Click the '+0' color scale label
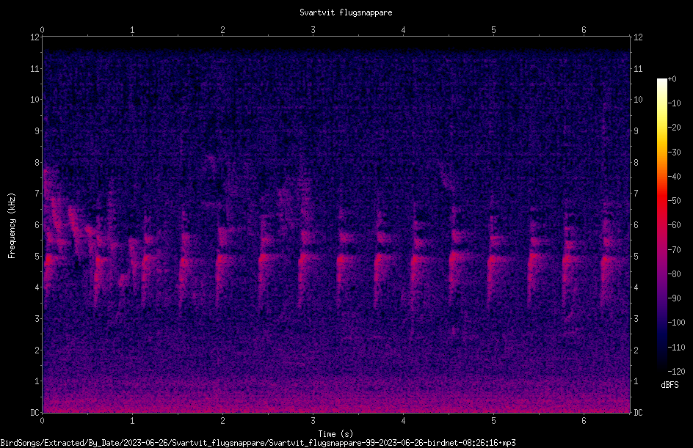Image resolution: width=693 pixels, height=448 pixels. [672, 79]
